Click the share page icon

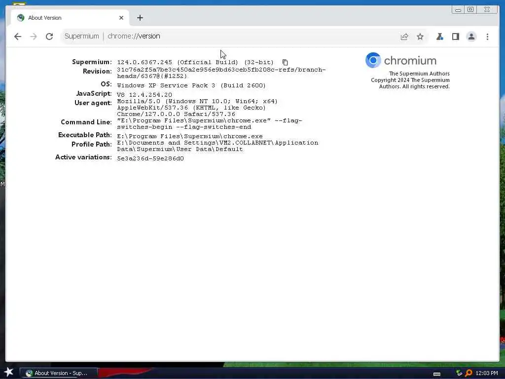click(x=404, y=37)
